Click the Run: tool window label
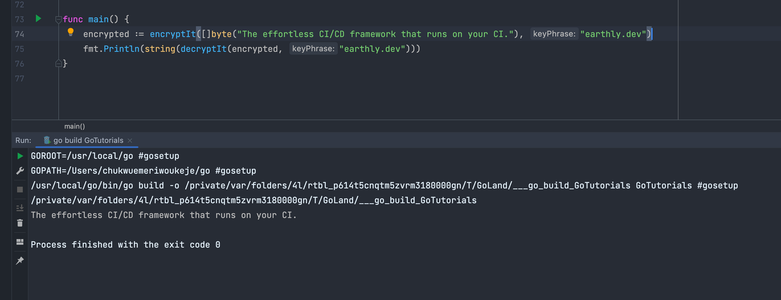The height and width of the screenshot is (300, 781). [x=23, y=140]
